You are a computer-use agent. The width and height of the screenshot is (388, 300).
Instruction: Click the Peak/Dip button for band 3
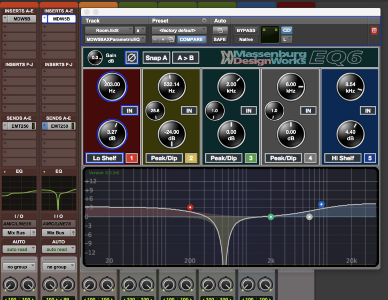[224, 158]
